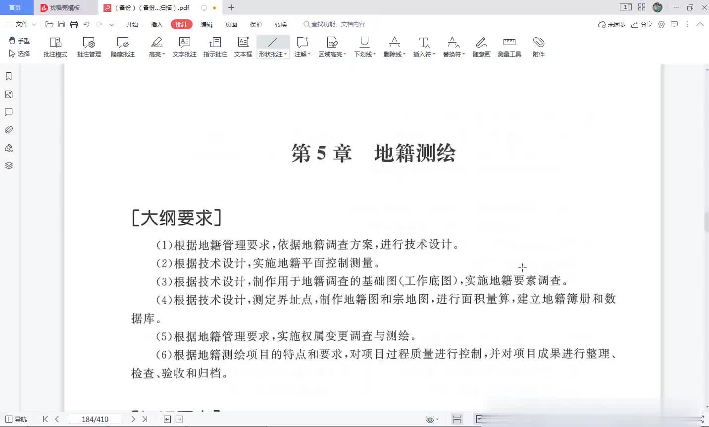Expand the 高亮 highlight dropdown arrow
Viewport: 709px width, 427px height.
tap(164, 54)
